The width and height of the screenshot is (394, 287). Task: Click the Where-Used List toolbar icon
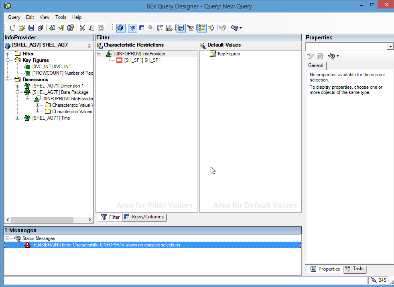click(211, 28)
